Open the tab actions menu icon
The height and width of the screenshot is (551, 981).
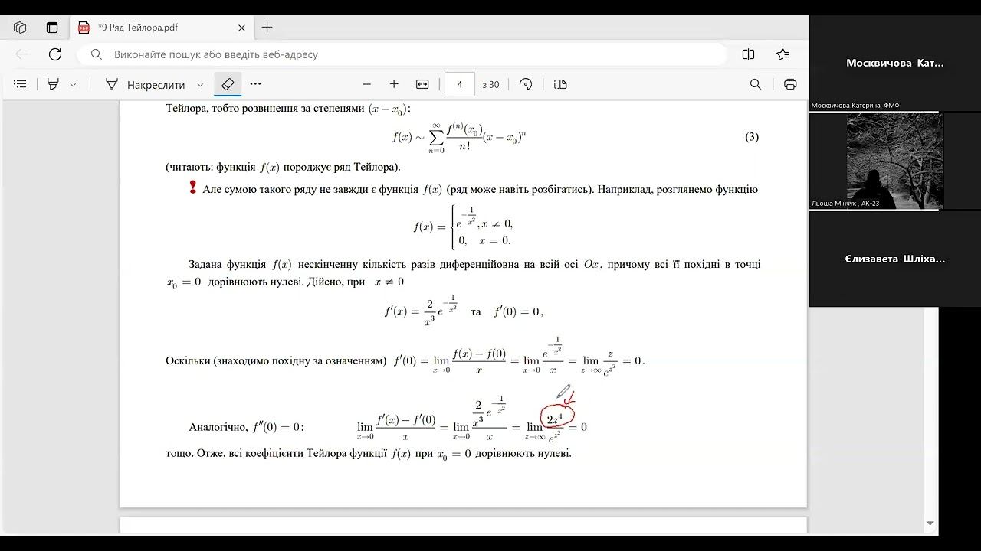coord(52,28)
